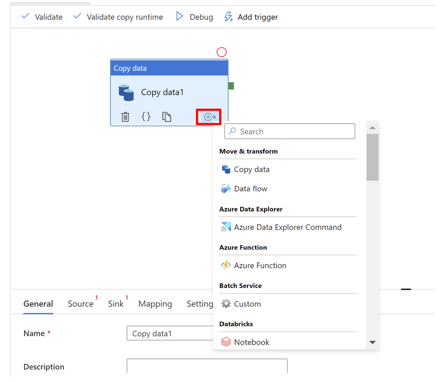Switch to the General tab
The height and width of the screenshot is (382, 443).
pos(38,304)
